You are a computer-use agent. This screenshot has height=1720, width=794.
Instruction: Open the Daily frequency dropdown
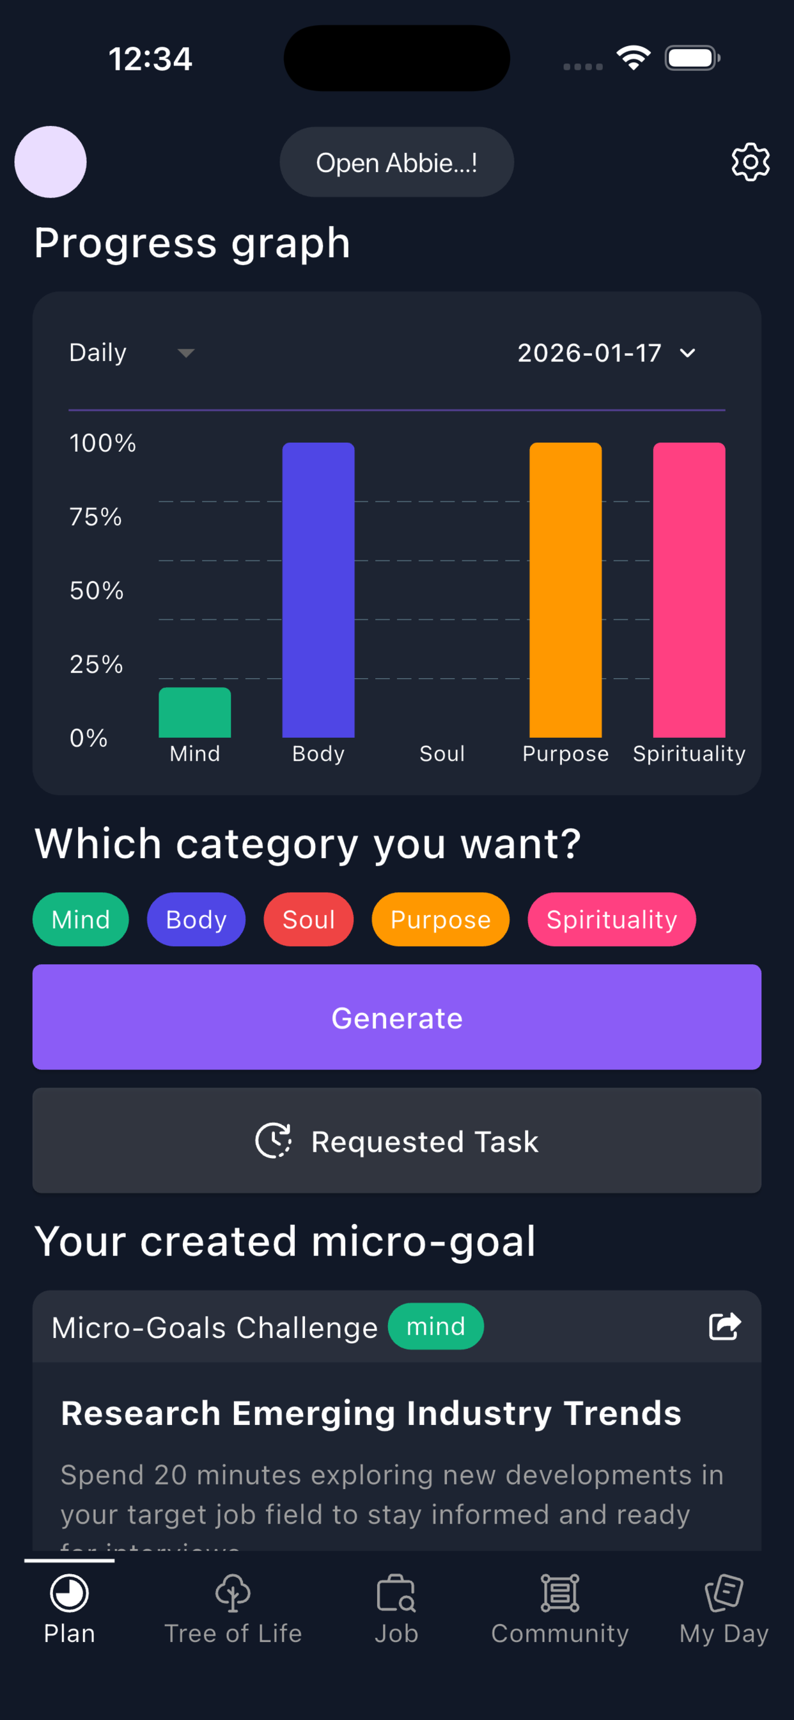click(130, 353)
